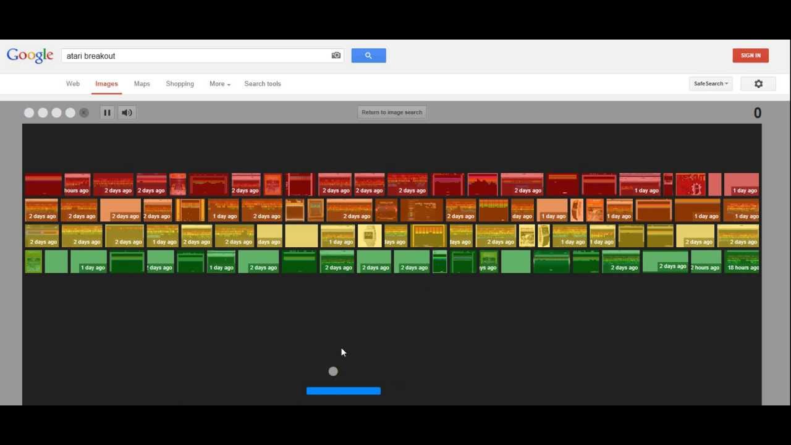Click the red brick labeled hours ago
Screen dimensions: 791x445
click(x=77, y=184)
